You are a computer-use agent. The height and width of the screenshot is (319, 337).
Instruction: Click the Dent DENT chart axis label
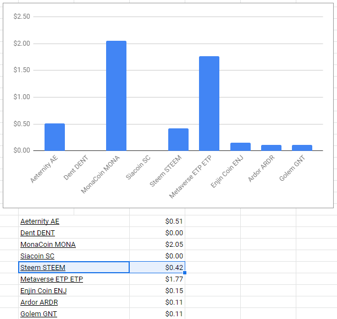point(76,167)
